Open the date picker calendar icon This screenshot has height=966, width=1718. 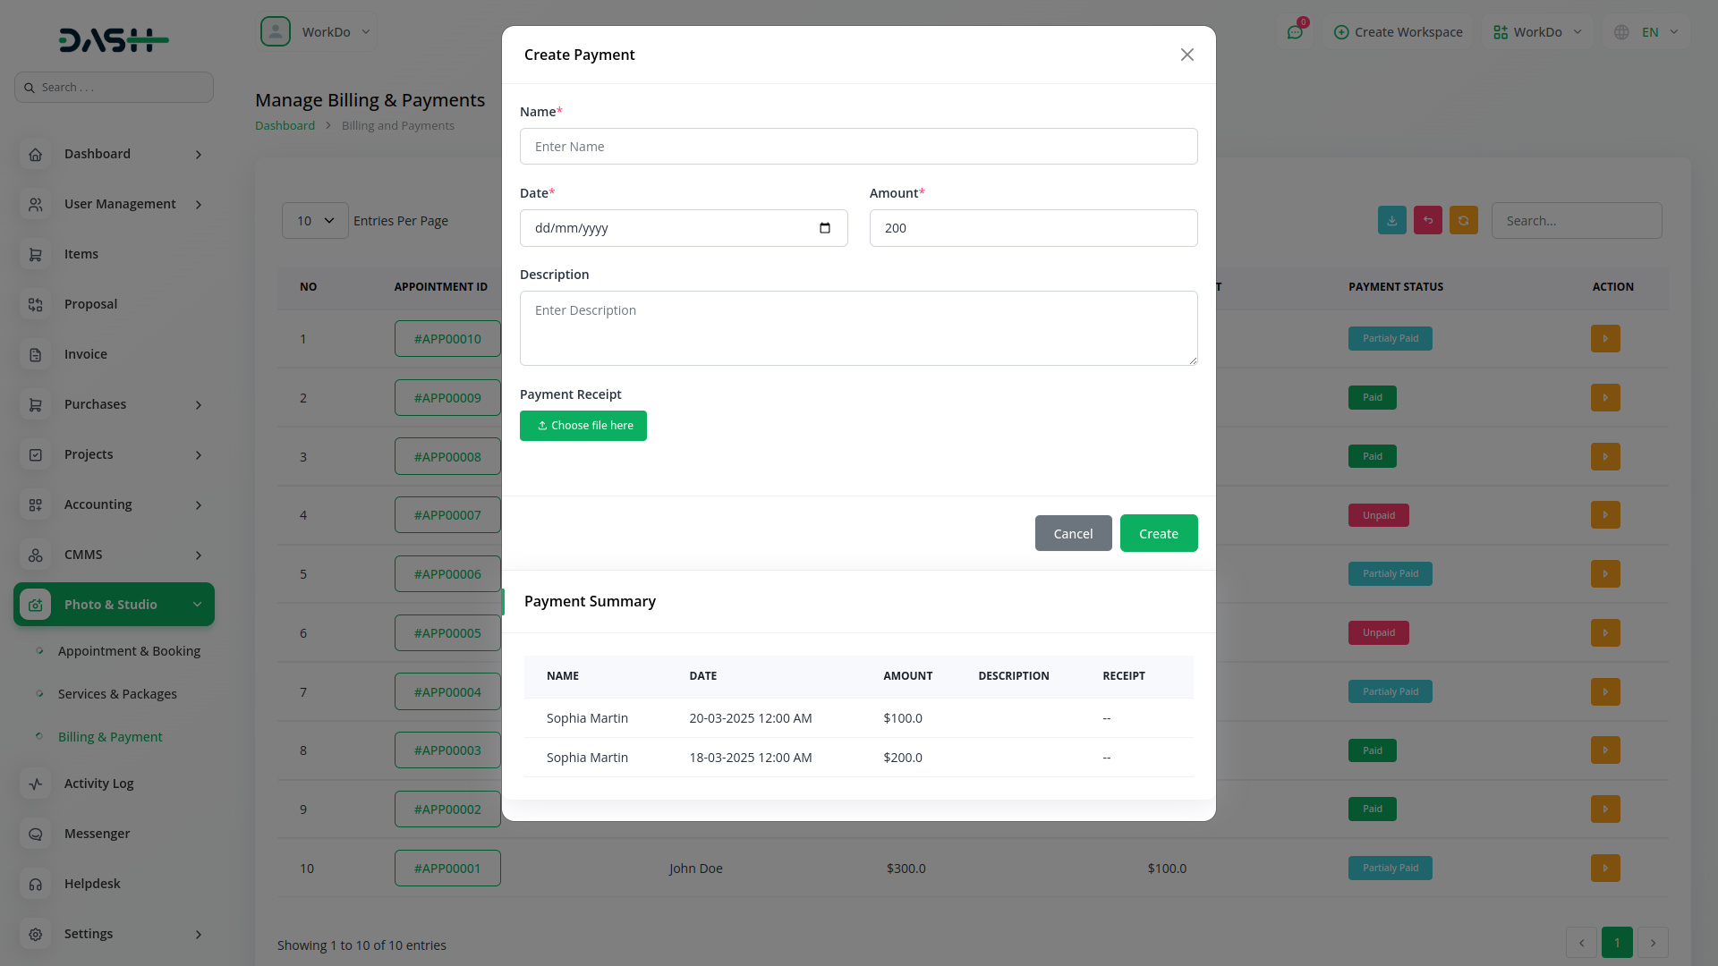tap(824, 228)
